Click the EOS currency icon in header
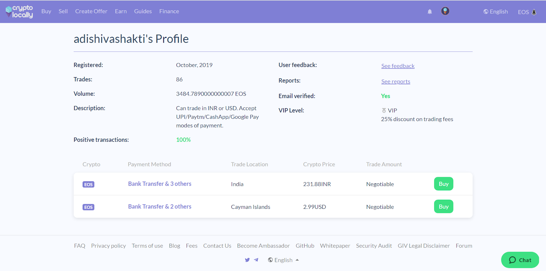Viewport: 546px width, 271px height. click(534, 12)
